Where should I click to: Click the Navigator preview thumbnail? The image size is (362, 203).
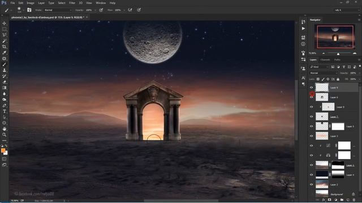point(335,37)
